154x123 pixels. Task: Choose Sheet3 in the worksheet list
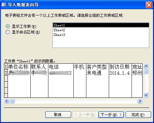click(x=101, y=35)
